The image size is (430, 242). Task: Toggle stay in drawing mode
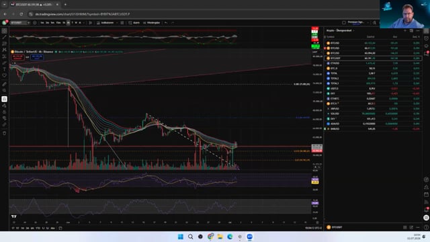click(5, 106)
